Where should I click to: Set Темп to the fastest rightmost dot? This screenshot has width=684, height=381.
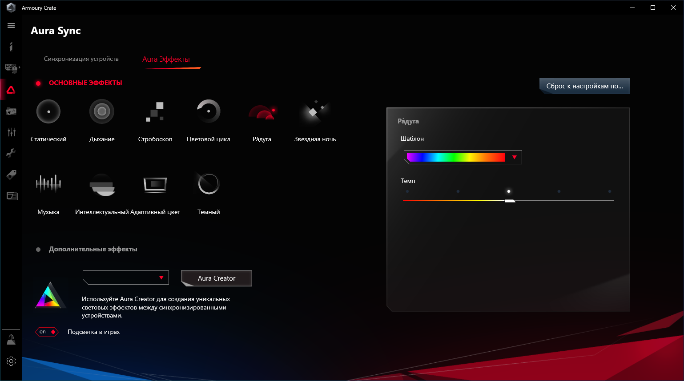pyautogui.click(x=610, y=191)
